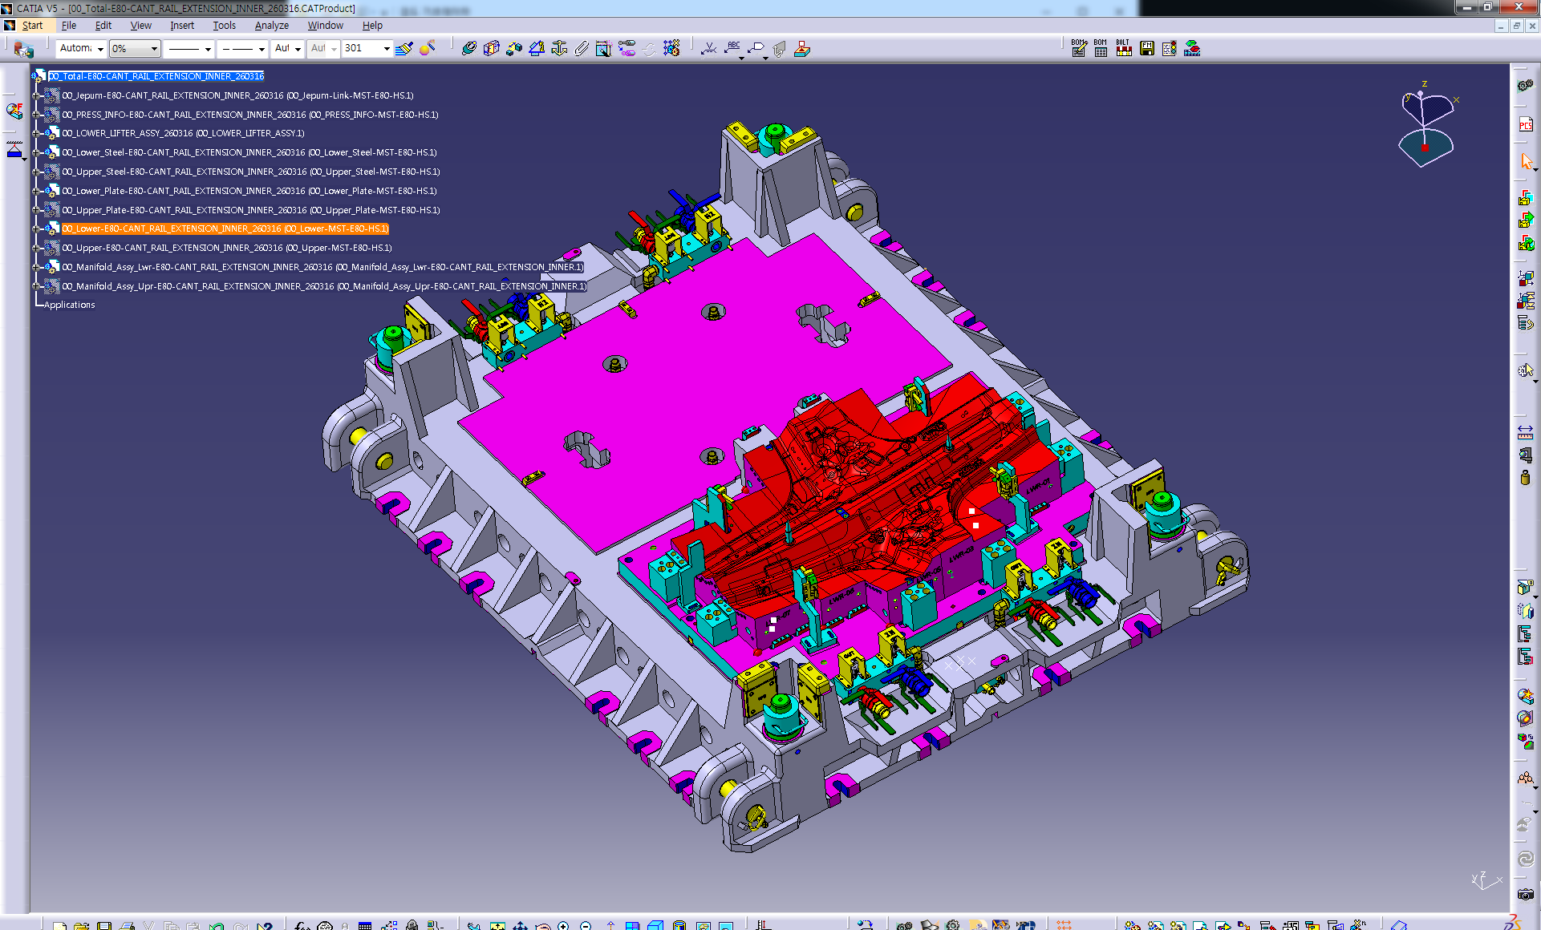The image size is (1541, 930).
Task: Expand the 00_Lower_Steel-E80 tree node
Action: coord(35,152)
